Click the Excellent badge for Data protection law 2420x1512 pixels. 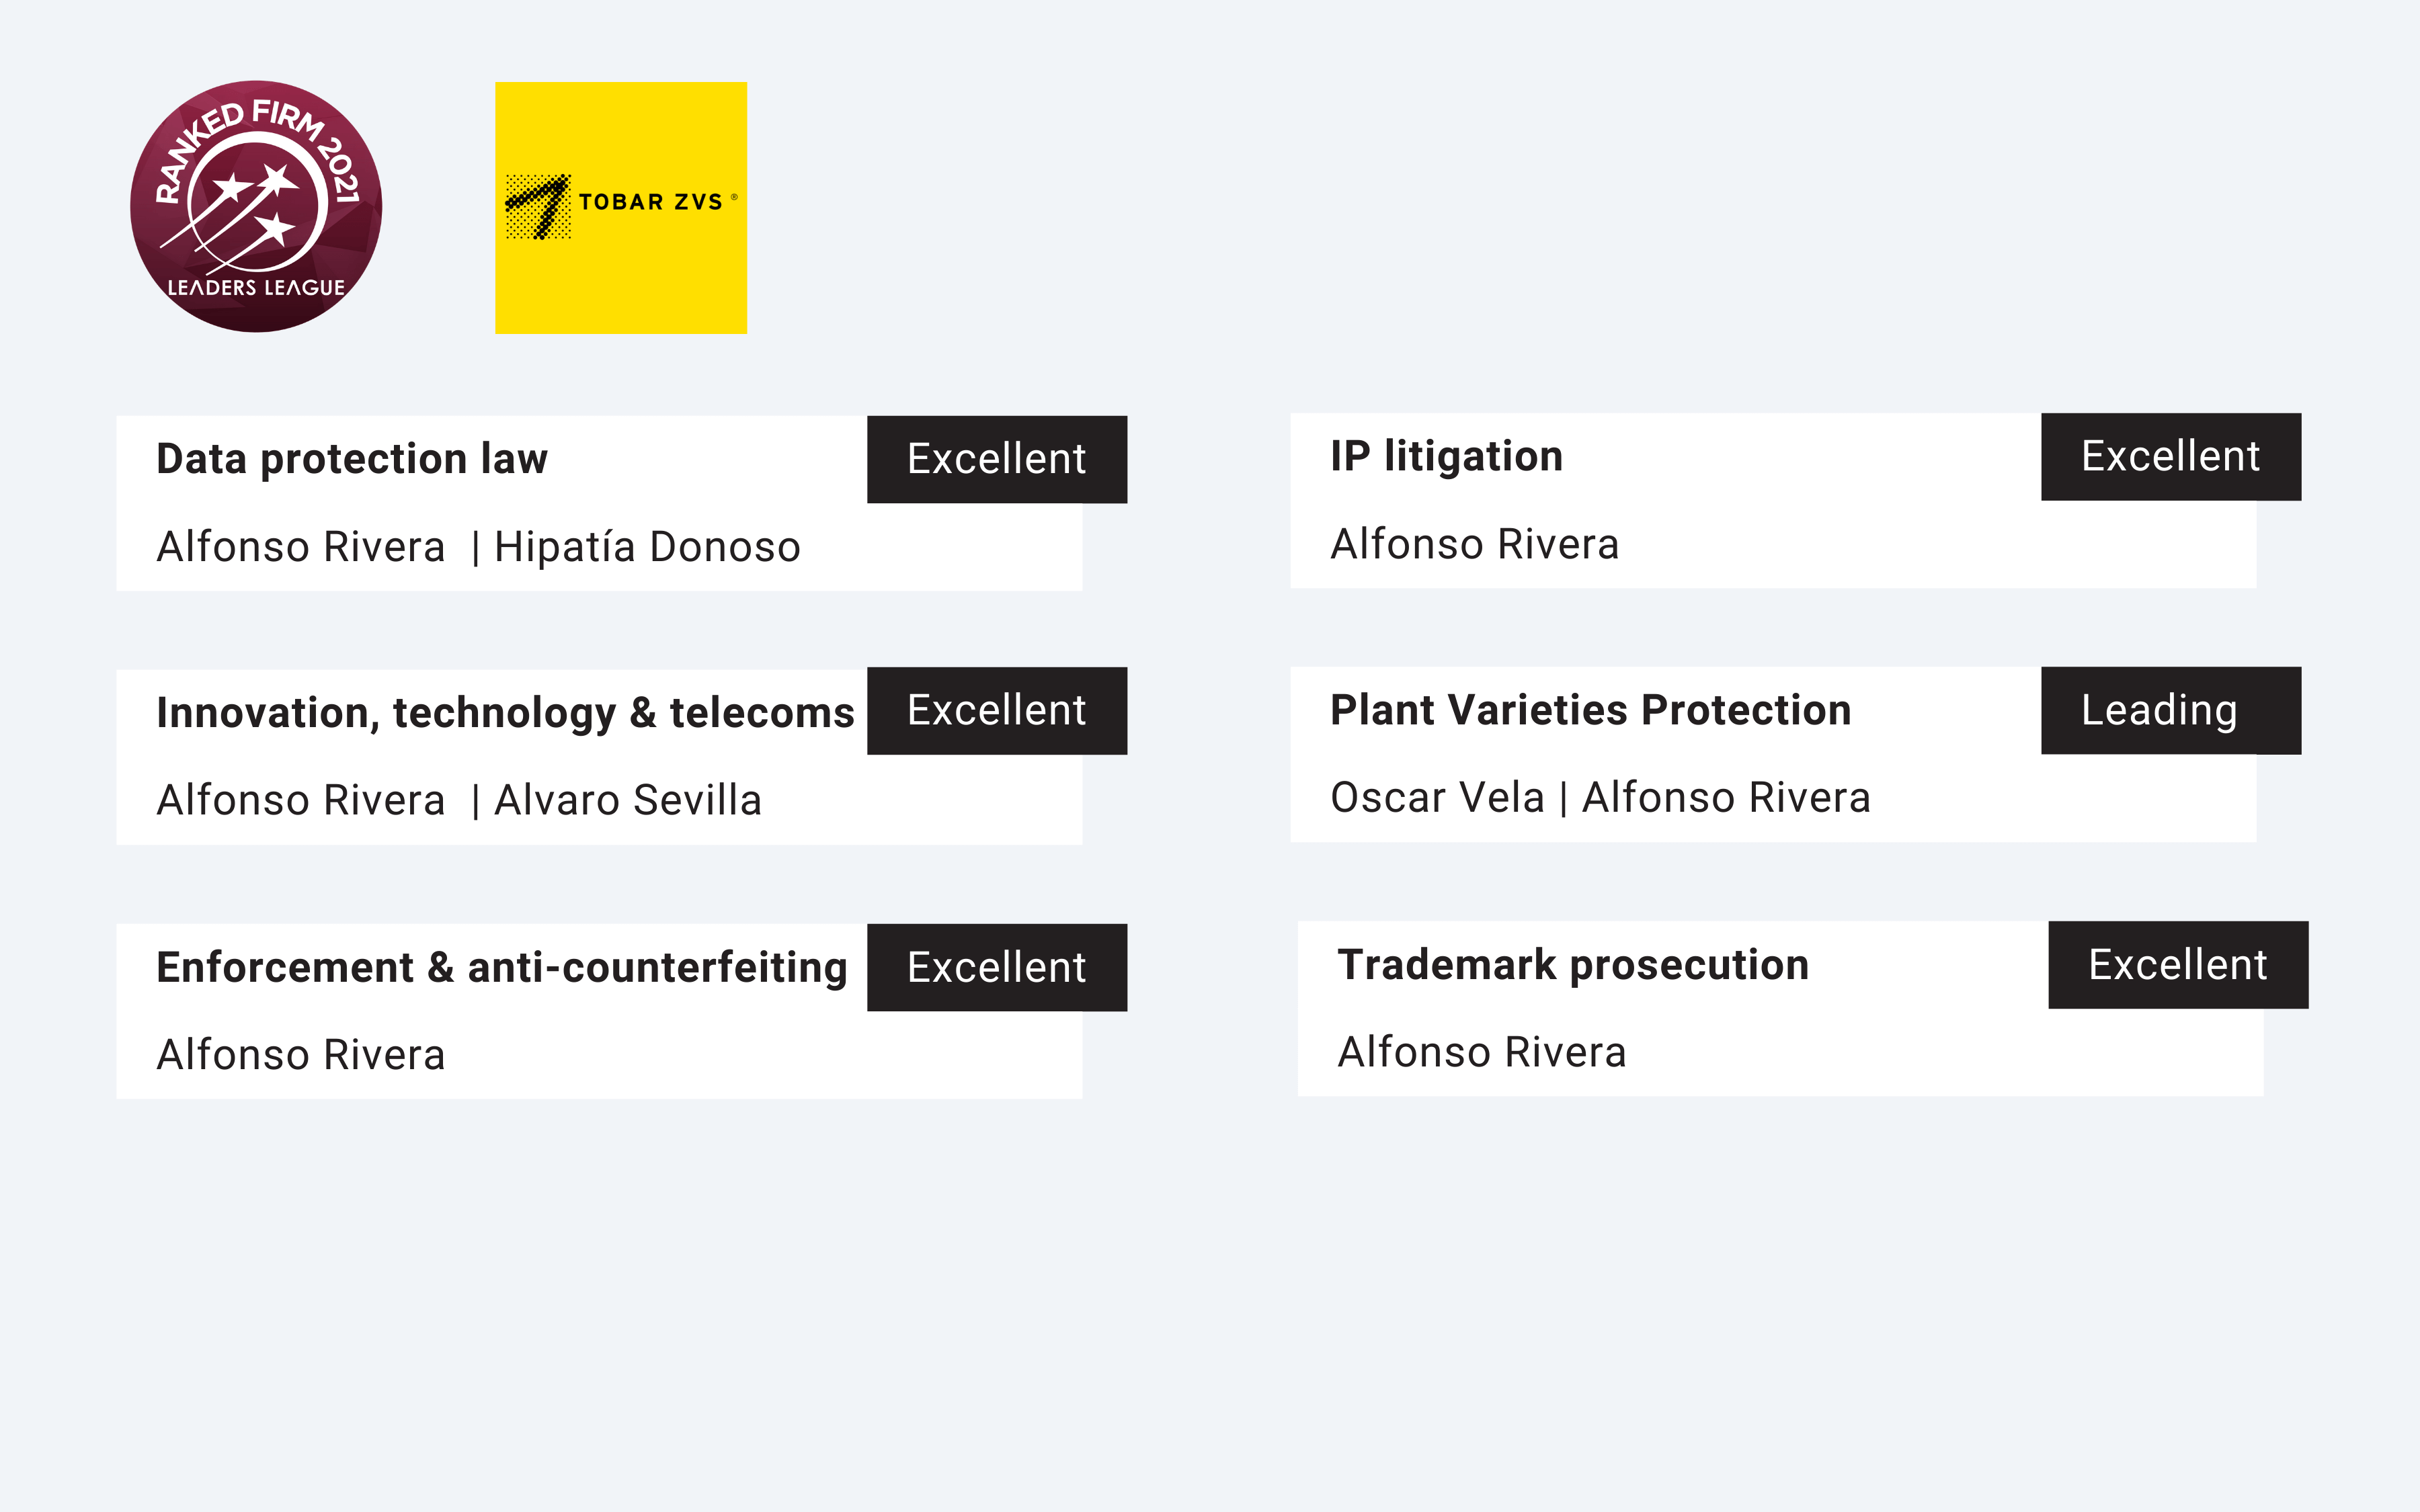tap(997, 459)
